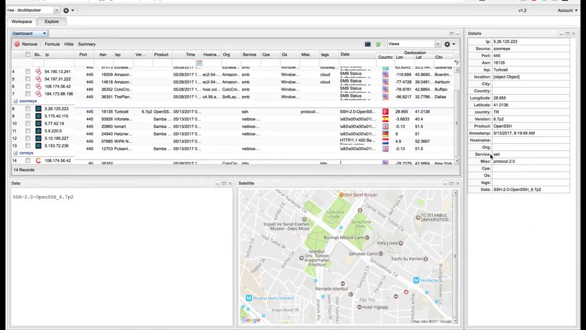Open the Views combo box

coord(414,44)
